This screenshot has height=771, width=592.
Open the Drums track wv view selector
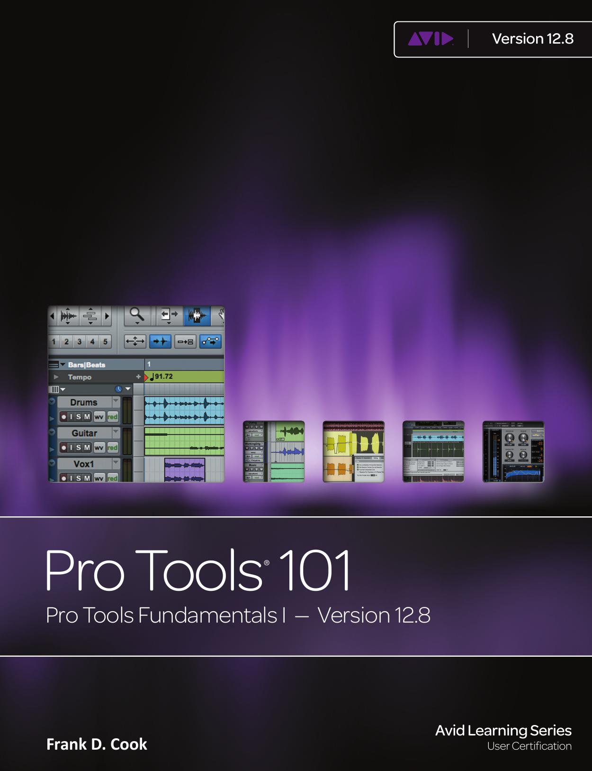coord(99,417)
